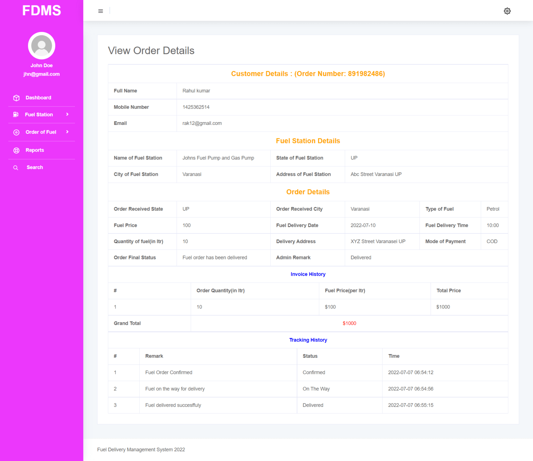The height and width of the screenshot is (461, 533).
Task: Open the Invoice History link
Action: click(308, 274)
